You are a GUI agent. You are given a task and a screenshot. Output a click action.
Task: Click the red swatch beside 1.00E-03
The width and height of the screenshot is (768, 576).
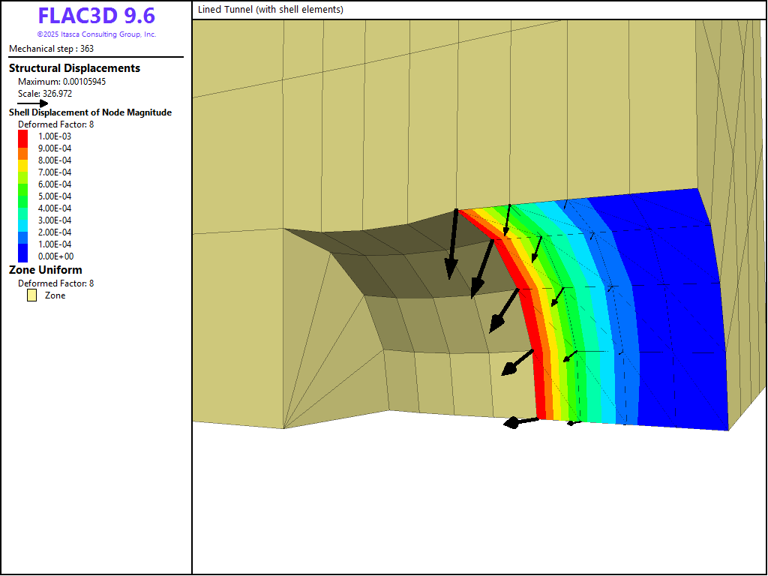pos(22,137)
